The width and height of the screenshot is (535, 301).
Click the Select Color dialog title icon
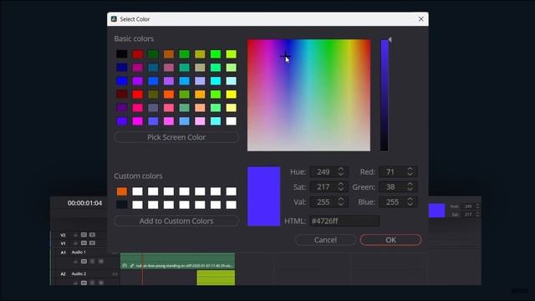tap(114, 18)
